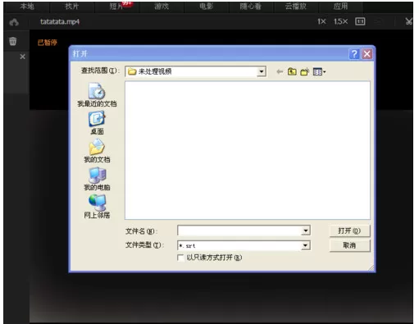Open the 本地 tab in player
This screenshot has height=324, width=419.
[x=27, y=6]
